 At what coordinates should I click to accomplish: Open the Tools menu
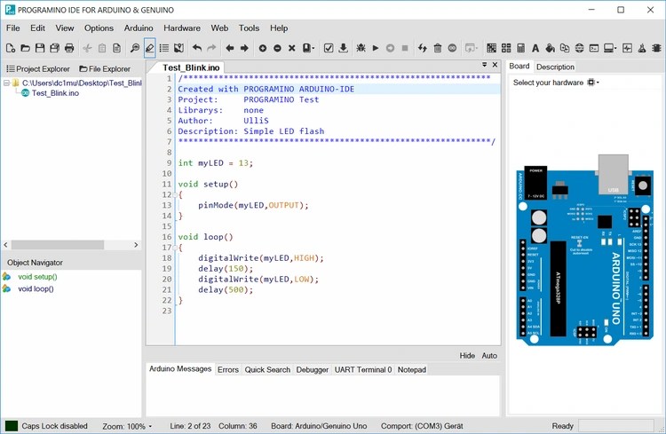click(x=249, y=28)
